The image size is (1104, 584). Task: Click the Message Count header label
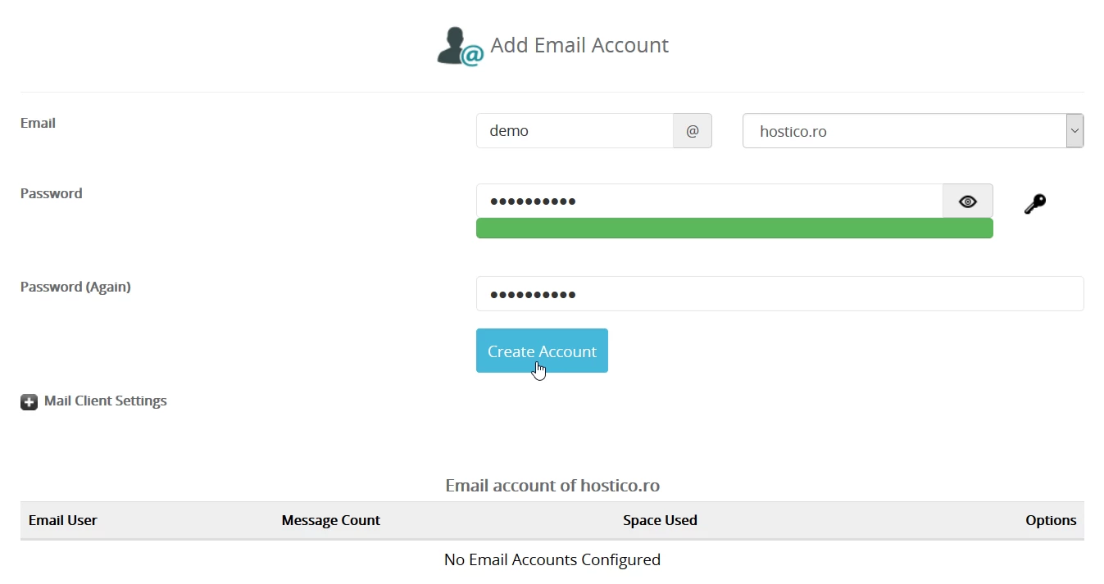[x=330, y=520]
